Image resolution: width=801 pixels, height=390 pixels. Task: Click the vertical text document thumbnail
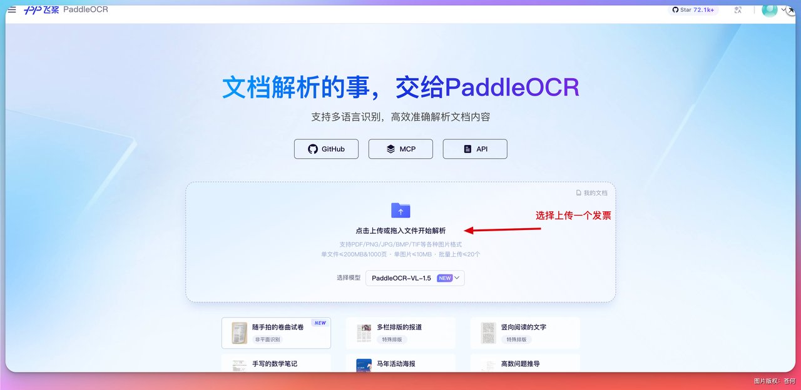pyautogui.click(x=489, y=333)
